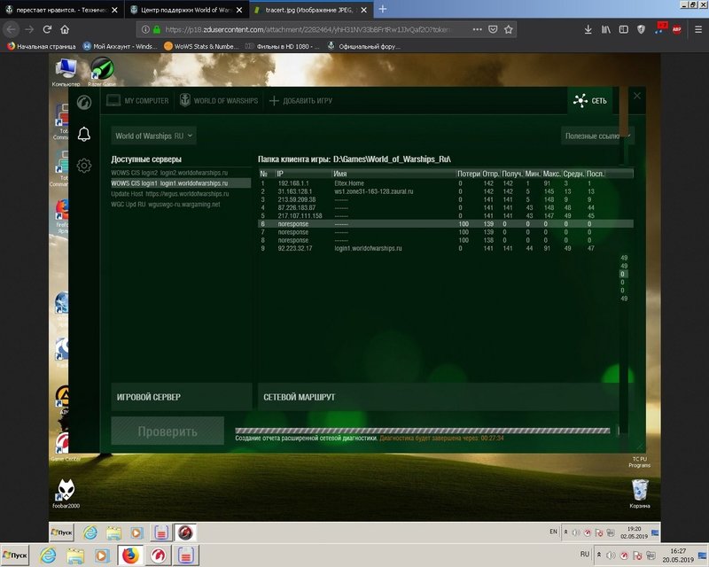The height and width of the screenshot is (567, 709).
Task: Click foobar2000 desktop icon in image
Action: pyautogui.click(x=66, y=493)
